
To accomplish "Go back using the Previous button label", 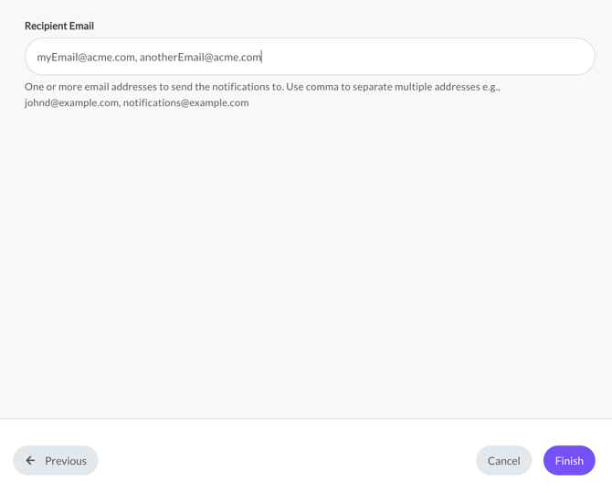I will click(x=66, y=461).
